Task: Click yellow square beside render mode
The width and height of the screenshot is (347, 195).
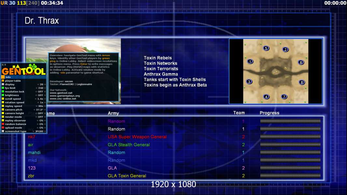Action: 3,117
